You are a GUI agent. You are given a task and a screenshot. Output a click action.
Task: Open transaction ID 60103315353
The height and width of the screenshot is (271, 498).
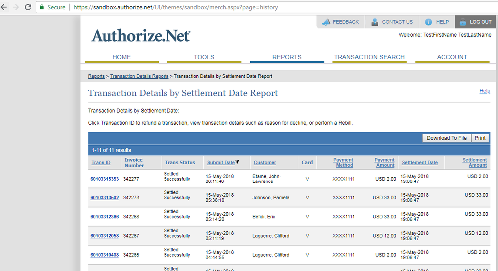point(104,179)
